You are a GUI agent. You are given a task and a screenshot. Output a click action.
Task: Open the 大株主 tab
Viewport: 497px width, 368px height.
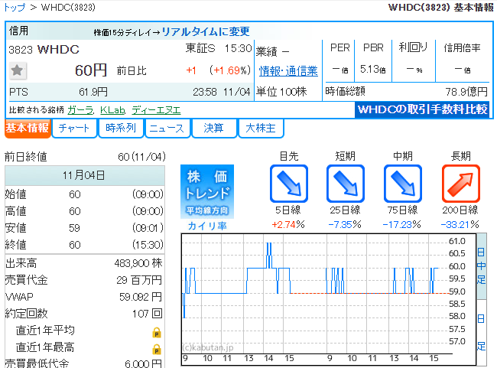(261, 129)
